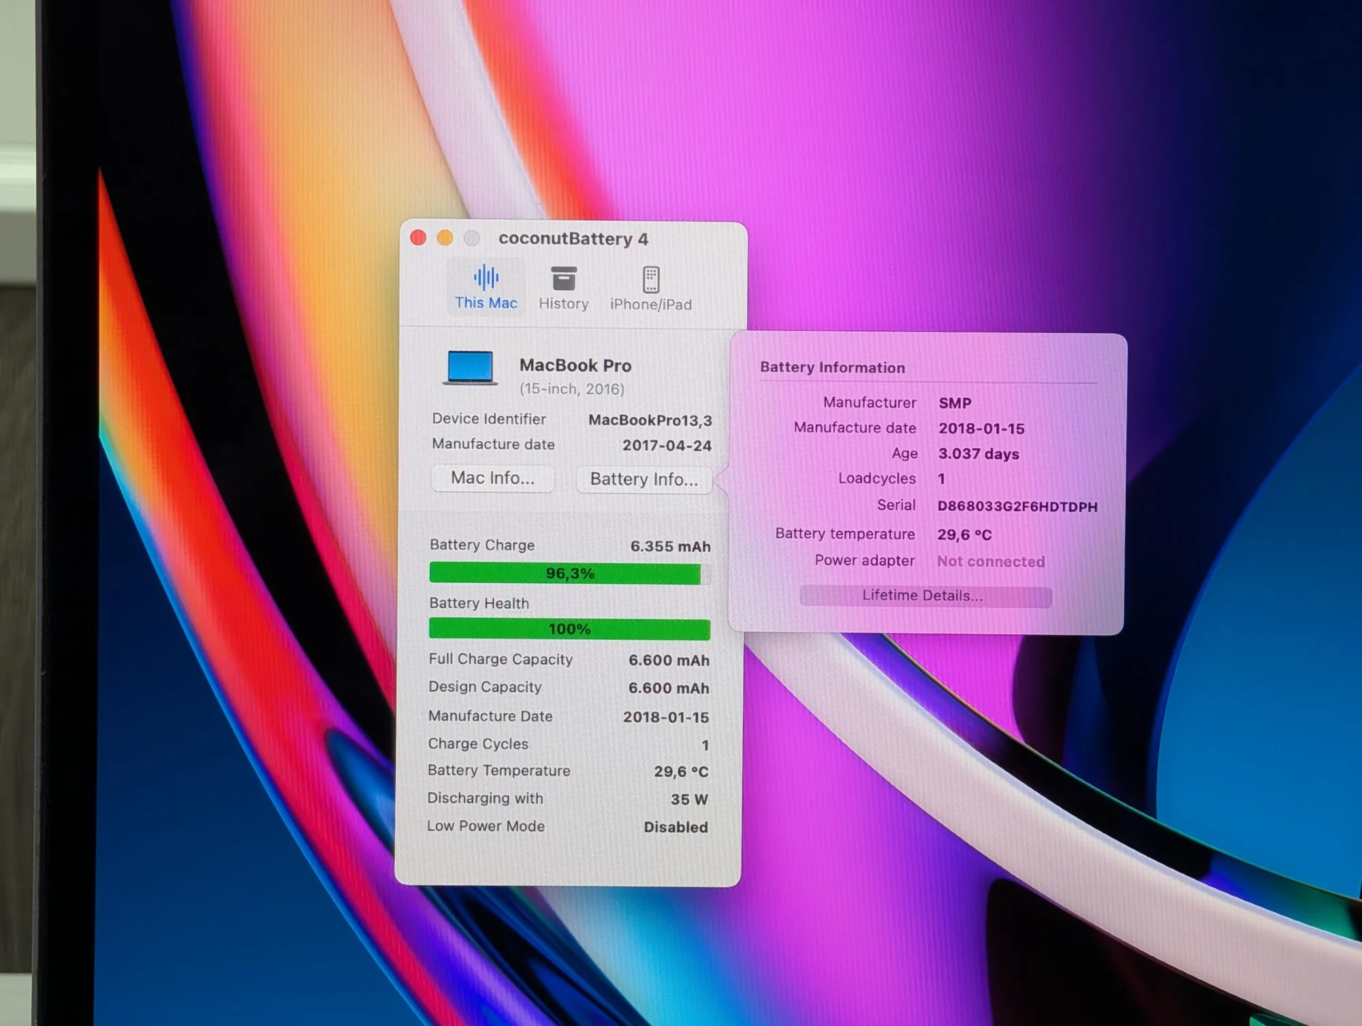Click the 2017-04-24 manufacture date value
The width and height of the screenshot is (1362, 1026).
click(667, 446)
